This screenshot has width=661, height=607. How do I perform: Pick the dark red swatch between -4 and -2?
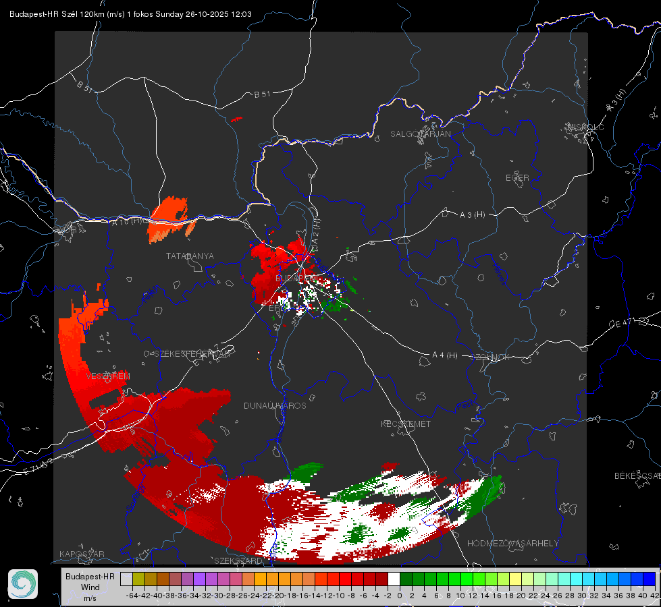[381, 579]
